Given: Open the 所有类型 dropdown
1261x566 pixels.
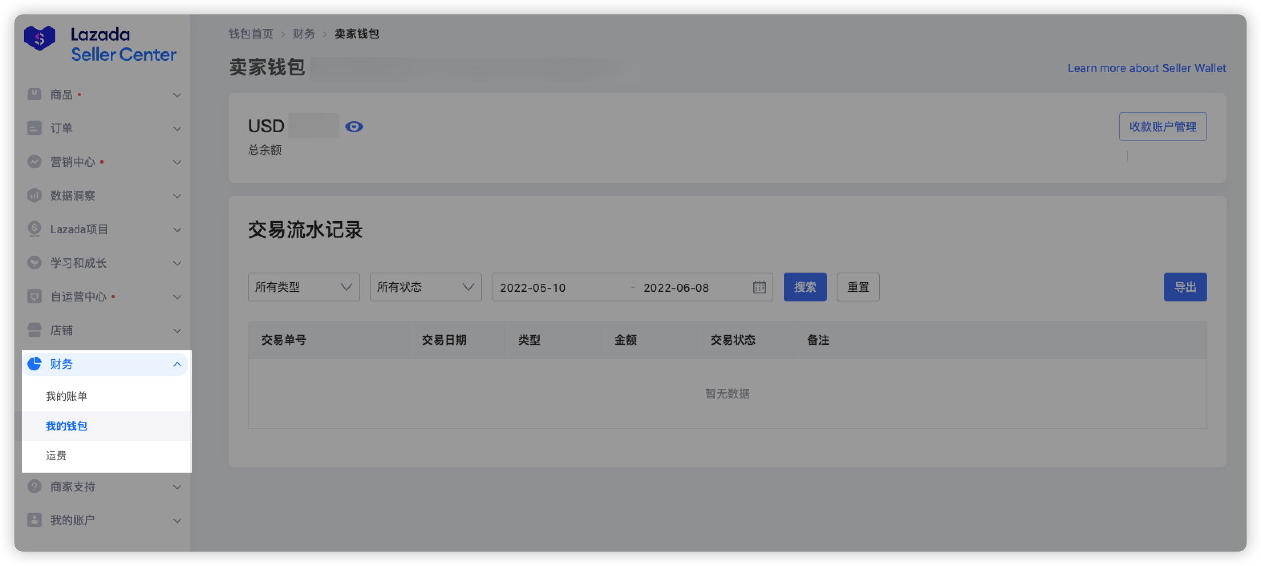Looking at the screenshot, I should tap(304, 287).
